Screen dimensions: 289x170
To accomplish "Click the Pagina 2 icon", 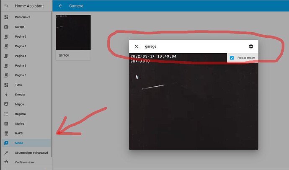I will [6, 36].
